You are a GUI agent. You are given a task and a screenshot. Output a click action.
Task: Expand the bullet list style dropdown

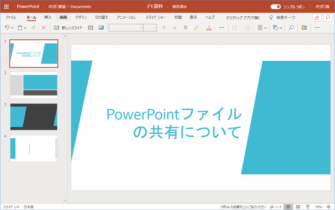pyautogui.click(x=240, y=28)
